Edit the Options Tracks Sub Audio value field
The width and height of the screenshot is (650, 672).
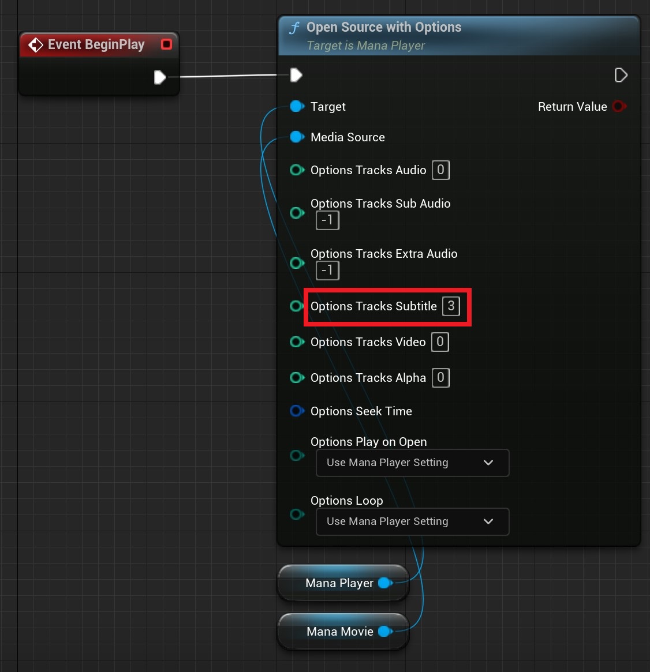click(327, 220)
